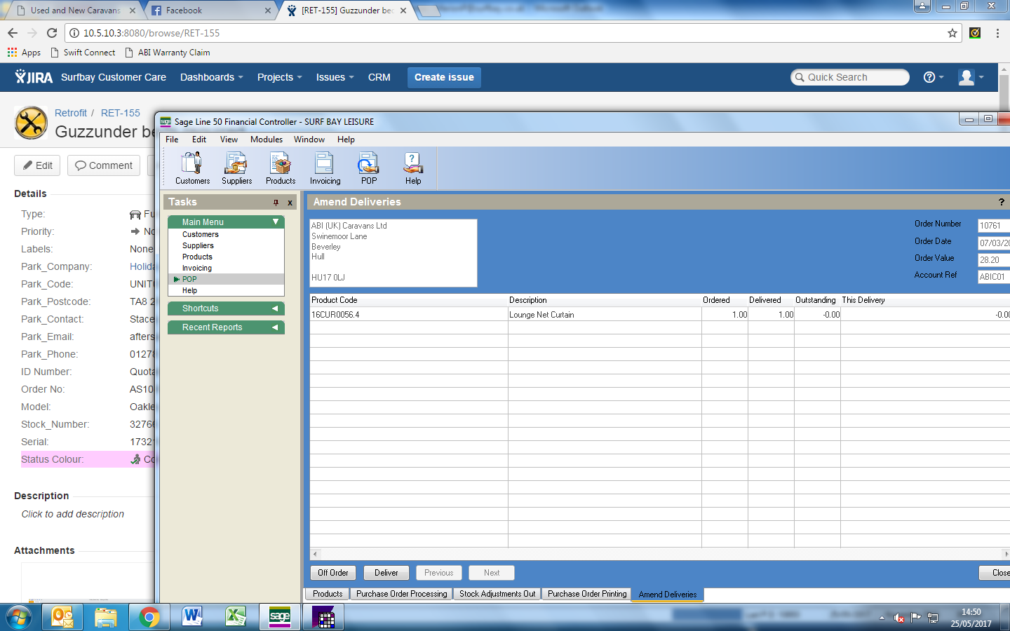Screen dimensions: 1010x631
Task: Open the Modules menu
Action: pos(267,140)
